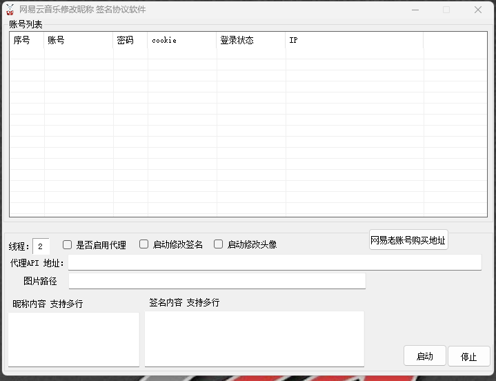Focus the 图片路径 text field
This screenshot has width=496, height=381.
click(217, 281)
